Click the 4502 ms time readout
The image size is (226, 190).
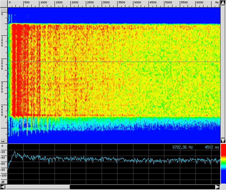pyautogui.click(x=211, y=147)
